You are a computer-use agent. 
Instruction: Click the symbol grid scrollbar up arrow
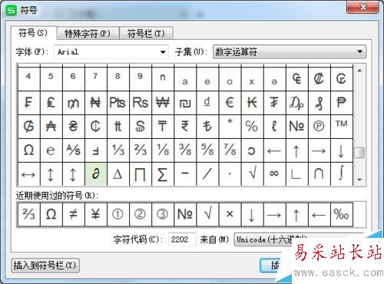pyautogui.click(x=359, y=71)
